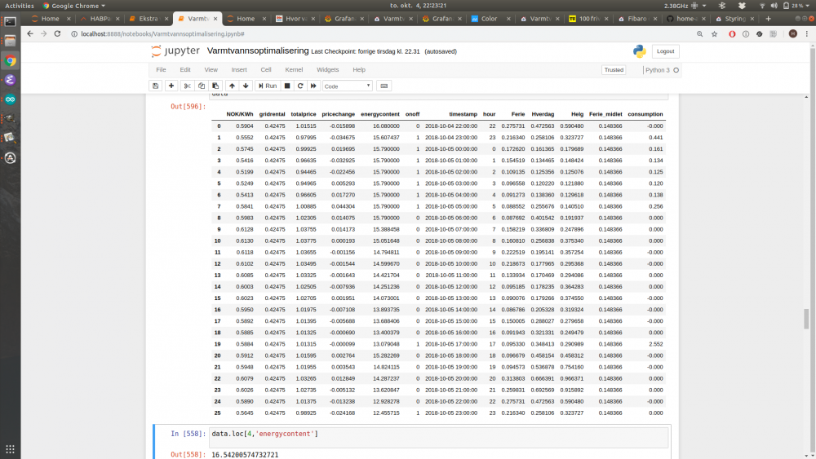Save notebook with the floppy disk icon

(x=155, y=86)
